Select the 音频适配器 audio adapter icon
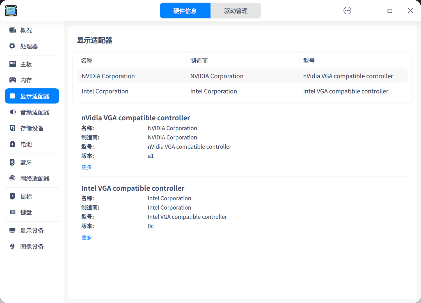The width and height of the screenshot is (421, 303). tap(12, 112)
